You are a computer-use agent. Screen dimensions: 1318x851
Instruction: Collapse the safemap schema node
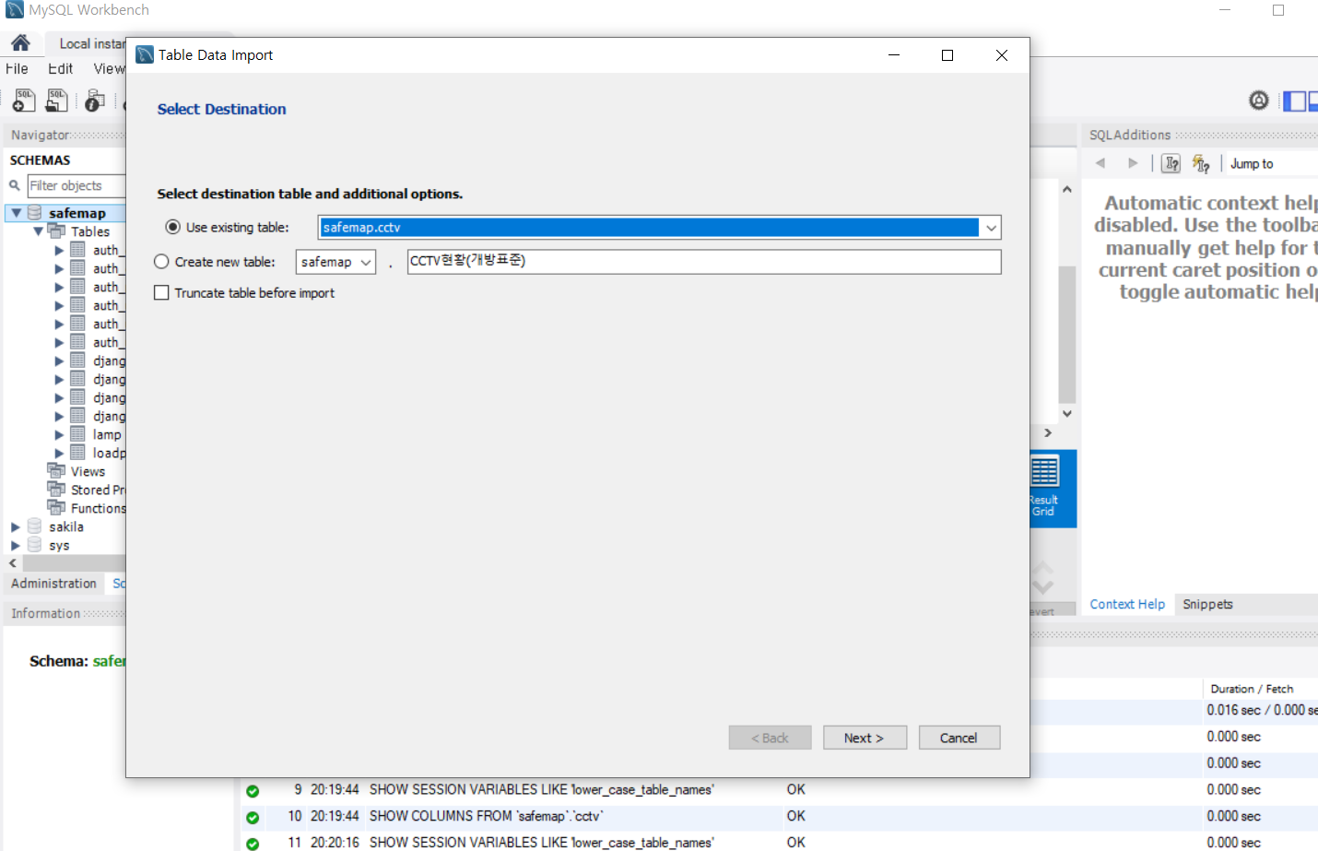[17, 213]
